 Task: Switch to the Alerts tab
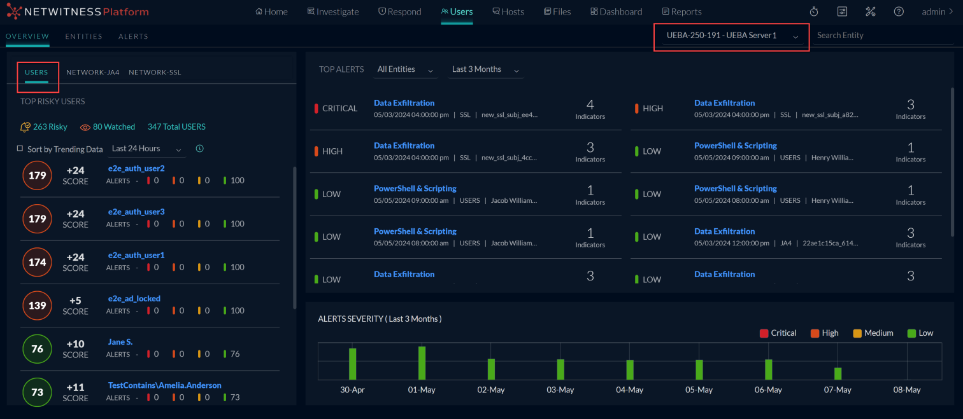tap(133, 36)
